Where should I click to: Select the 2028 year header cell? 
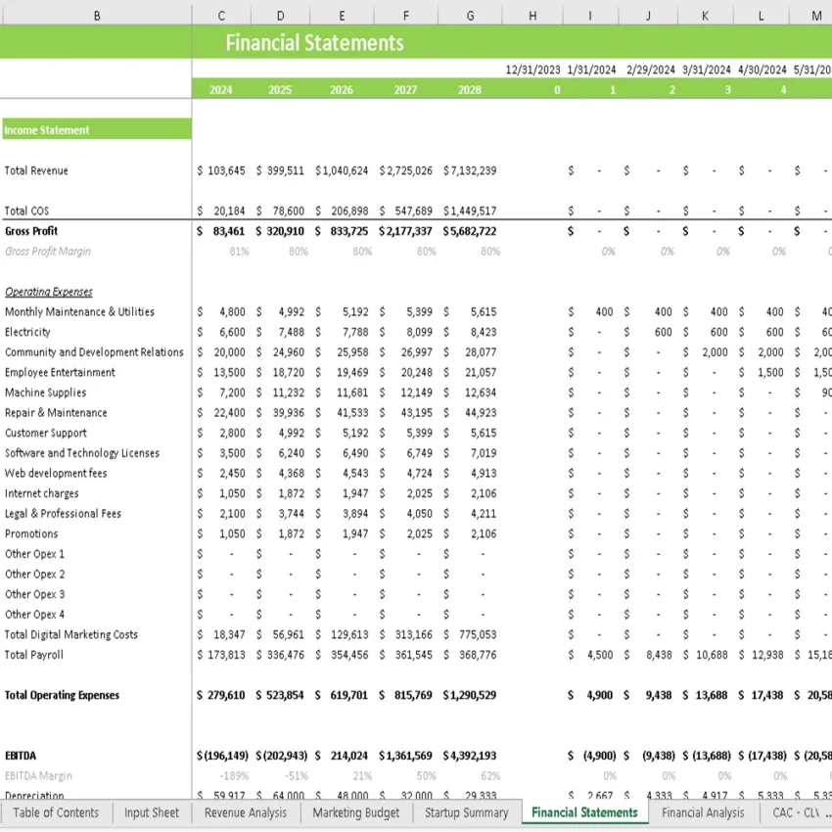click(x=469, y=89)
